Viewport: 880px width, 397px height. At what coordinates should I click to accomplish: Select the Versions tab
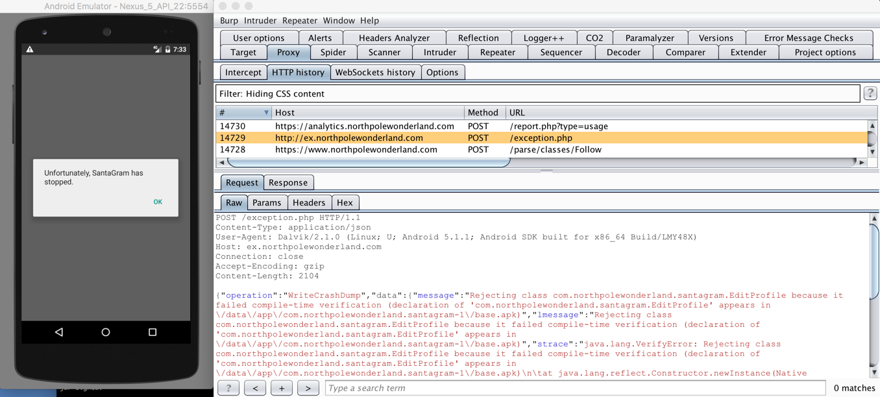(x=716, y=38)
